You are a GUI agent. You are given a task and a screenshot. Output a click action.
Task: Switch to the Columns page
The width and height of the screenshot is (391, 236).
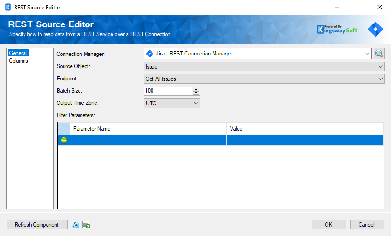pyautogui.click(x=18, y=61)
